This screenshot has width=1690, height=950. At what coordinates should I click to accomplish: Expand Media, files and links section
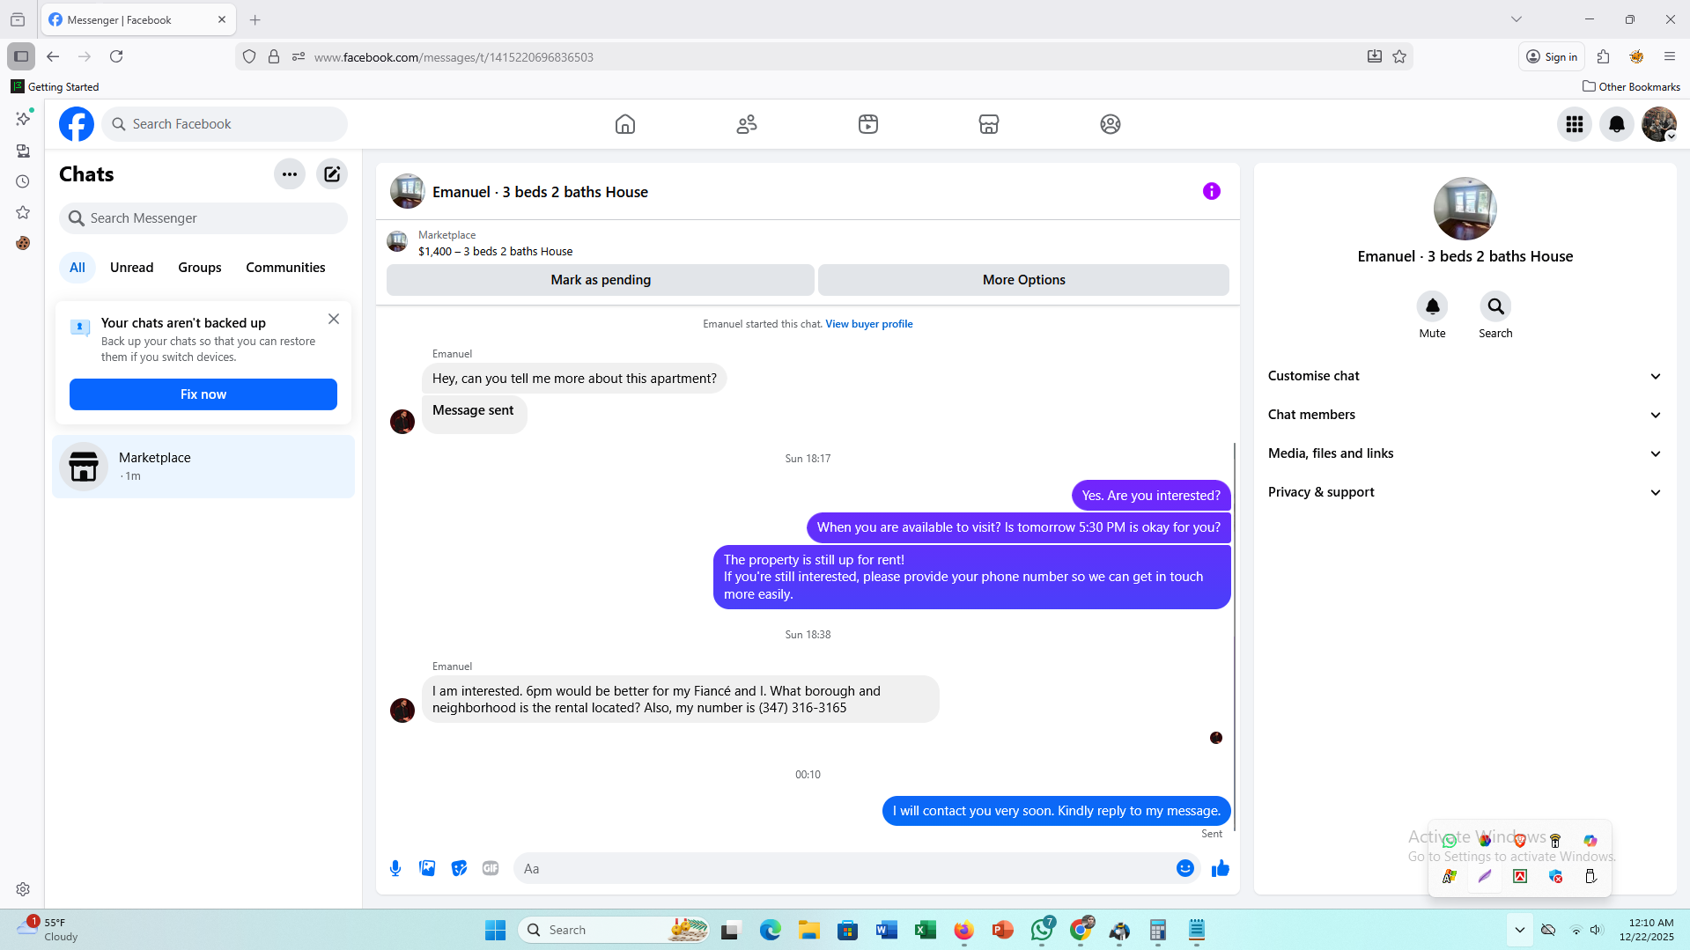coord(1465,453)
